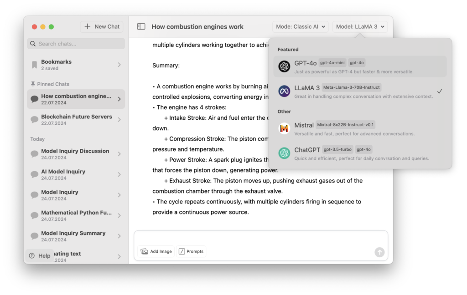Open the Prompts button

click(191, 252)
